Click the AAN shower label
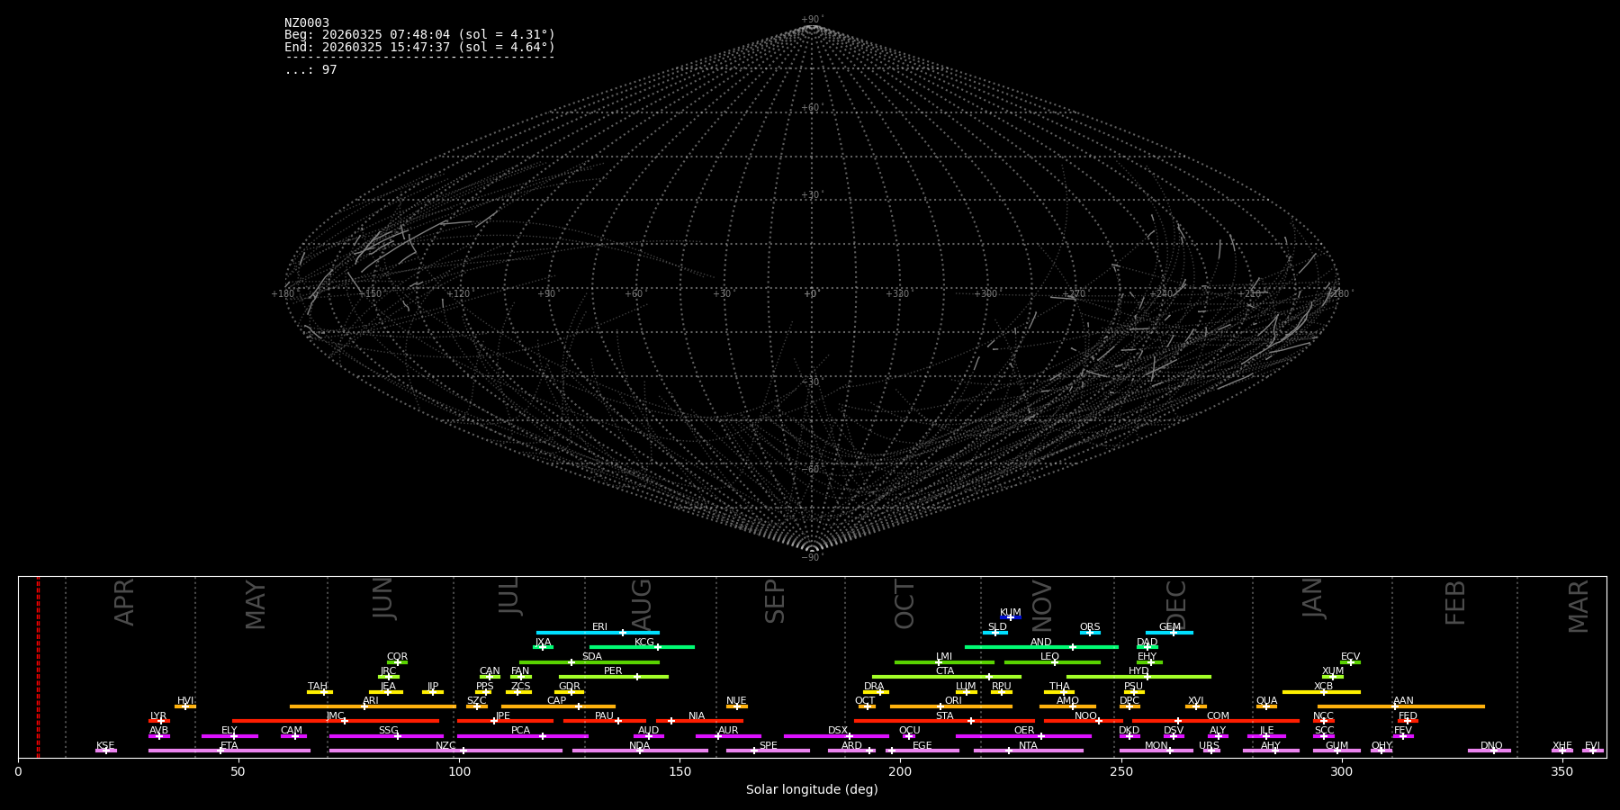Screen dimensions: 1620x810 tap(1403, 701)
